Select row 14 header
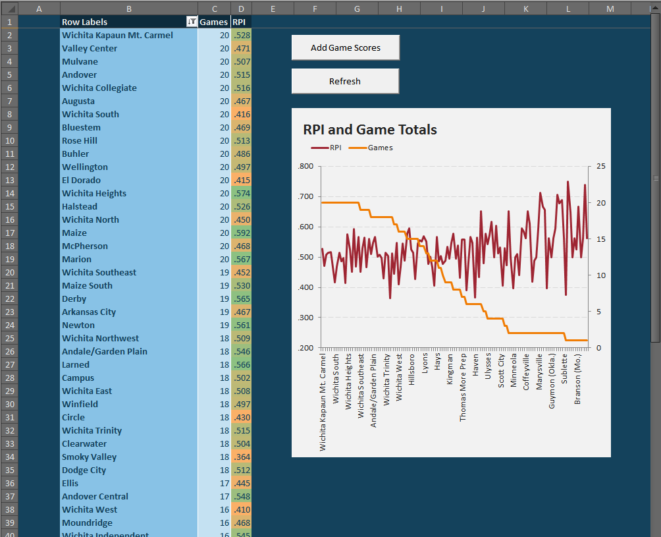 pos(9,193)
